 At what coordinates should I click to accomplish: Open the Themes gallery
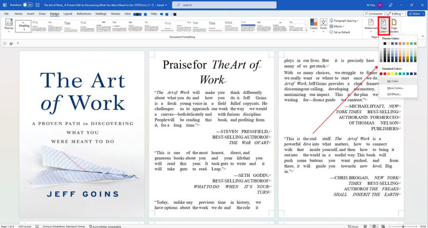pos(9,26)
